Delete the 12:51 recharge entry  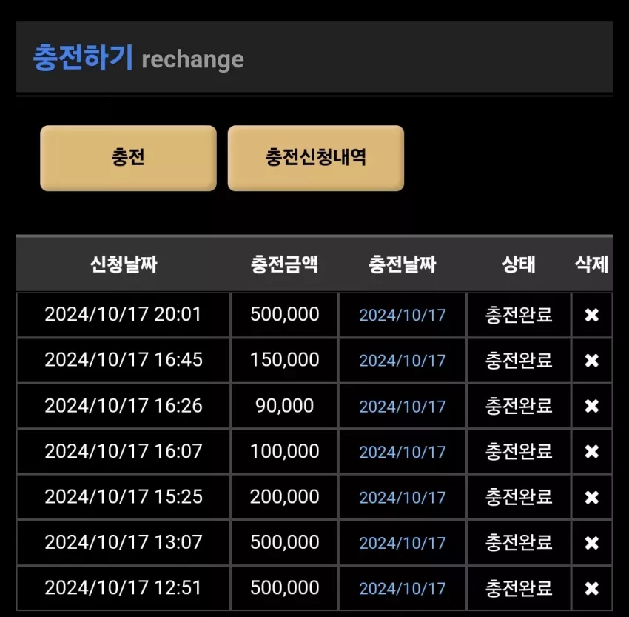point(592,589)
